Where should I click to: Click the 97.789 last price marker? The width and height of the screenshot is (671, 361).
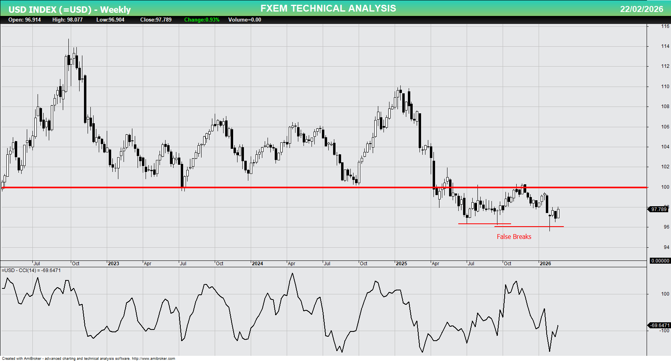pyautogui.click(x=659, y=209)
